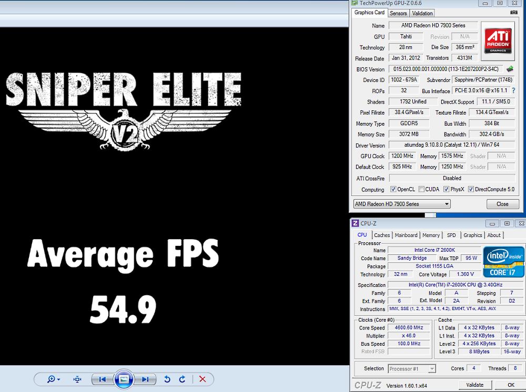Switch to GPU-Z Validation tab
This screenshot has height=392, width=526.
422,13
